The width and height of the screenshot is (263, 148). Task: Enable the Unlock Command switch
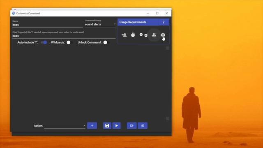[x=106, y=42]
